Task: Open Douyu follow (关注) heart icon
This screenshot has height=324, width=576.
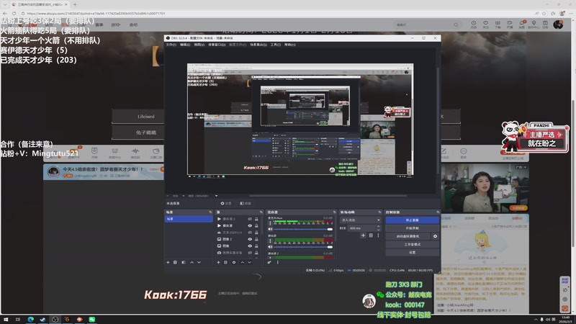Action: point(485,24)
